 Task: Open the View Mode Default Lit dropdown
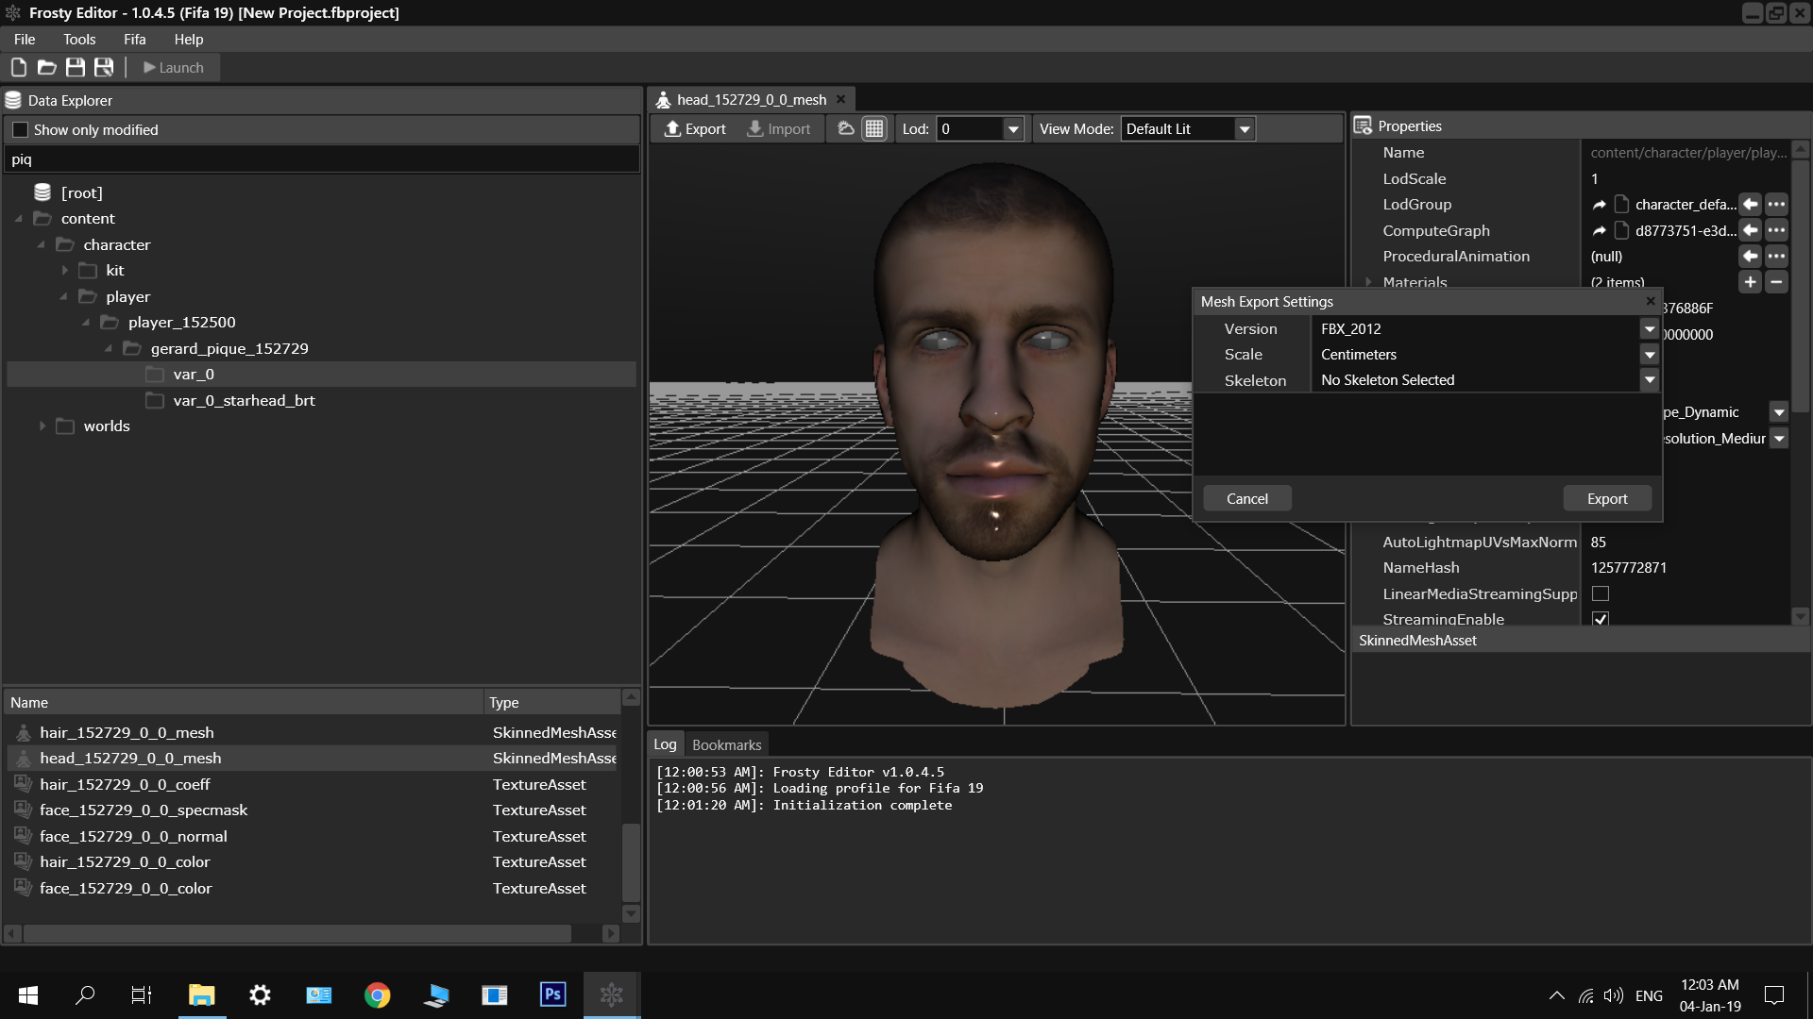pos(1245,129)
